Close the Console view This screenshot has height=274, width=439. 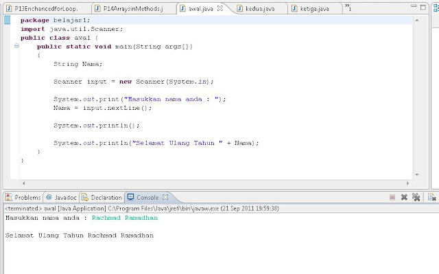(x=165, y=197)
